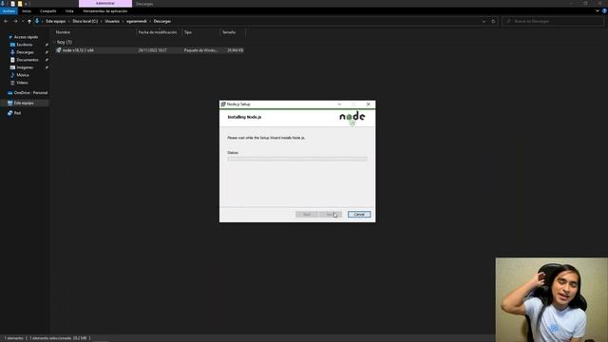The image size is (608, 342).
Task: Select Este equipo in the sidebar
Action: click(x=24, y=104)
